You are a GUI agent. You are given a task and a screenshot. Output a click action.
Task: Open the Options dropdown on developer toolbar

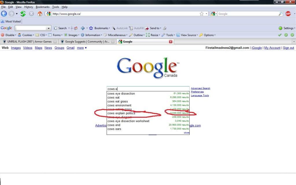click(207, 35)
